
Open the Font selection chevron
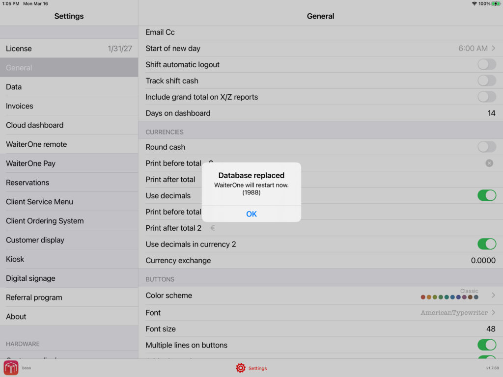[493, 313]
